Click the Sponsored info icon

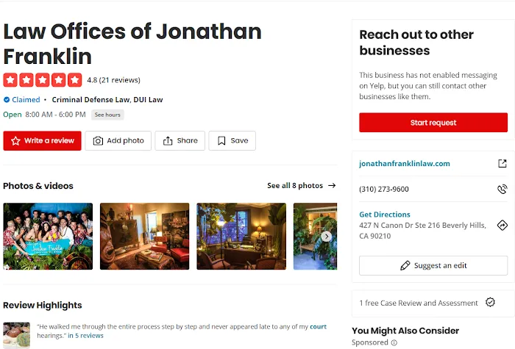tap(394, 342)
